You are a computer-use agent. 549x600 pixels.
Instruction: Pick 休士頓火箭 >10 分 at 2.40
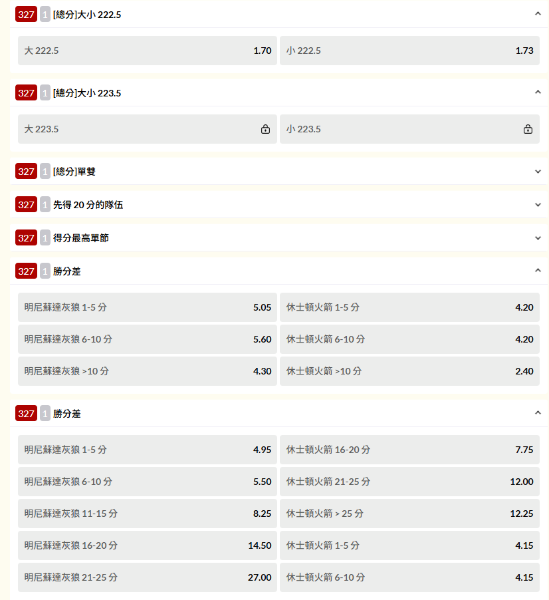coord(409,371)
